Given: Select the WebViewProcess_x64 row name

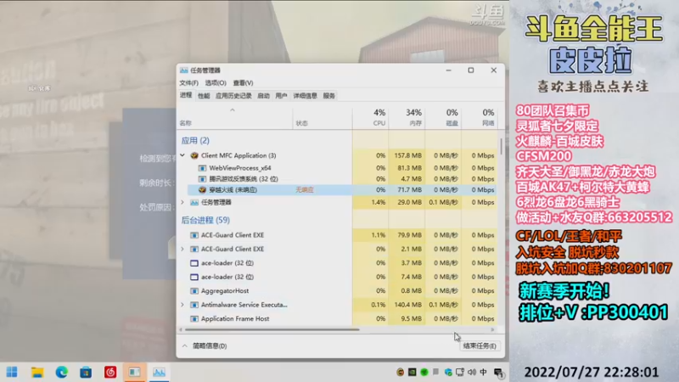Looking at the screenshot, I should point(240,168).
